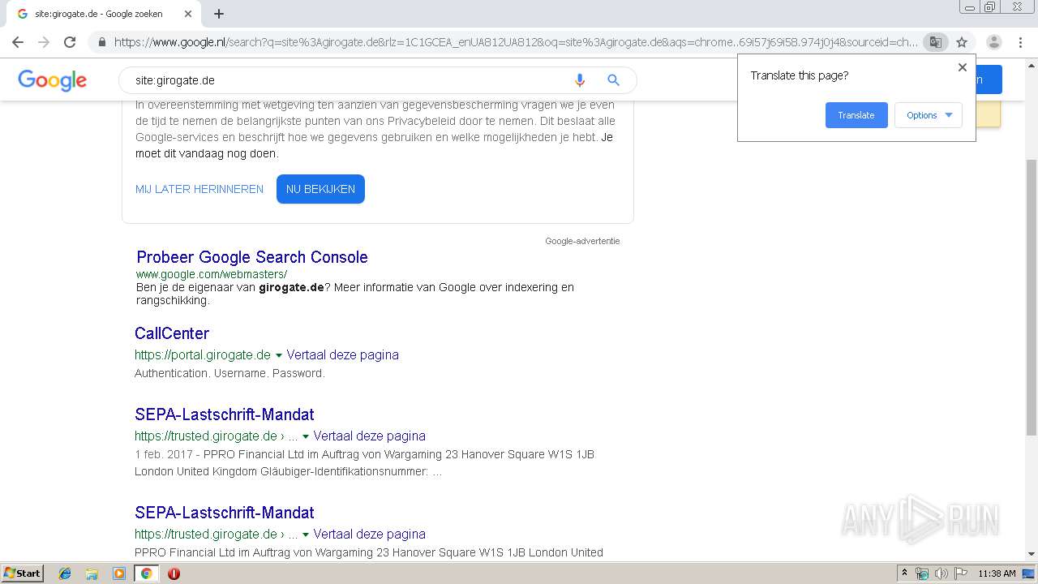The width and height of the screenshot is (1038, 584).
Task: Click the blue magnifier search icon
Action: tap(613, 80)
